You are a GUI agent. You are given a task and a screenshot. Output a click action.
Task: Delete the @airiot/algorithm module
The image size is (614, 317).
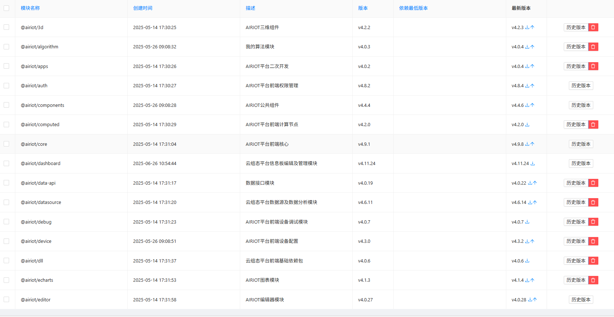pyautogui.click(x=593, y=47)
